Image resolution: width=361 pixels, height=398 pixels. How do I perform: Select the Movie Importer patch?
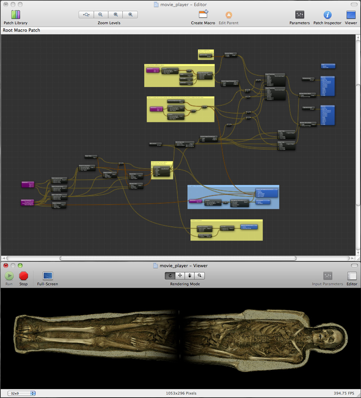point(185,144)
